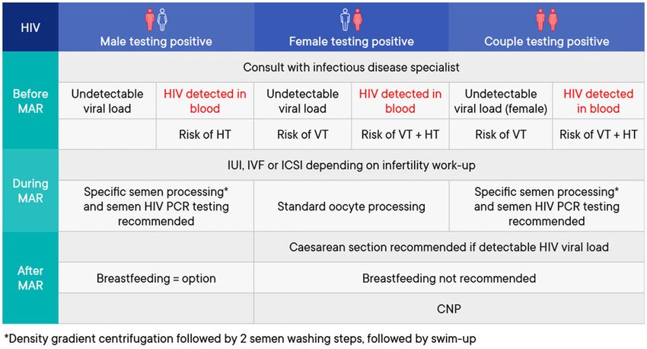Screen dimensions: 647x349
Task: Click Breastfeeding = option cell
Action: pos(156,278)
